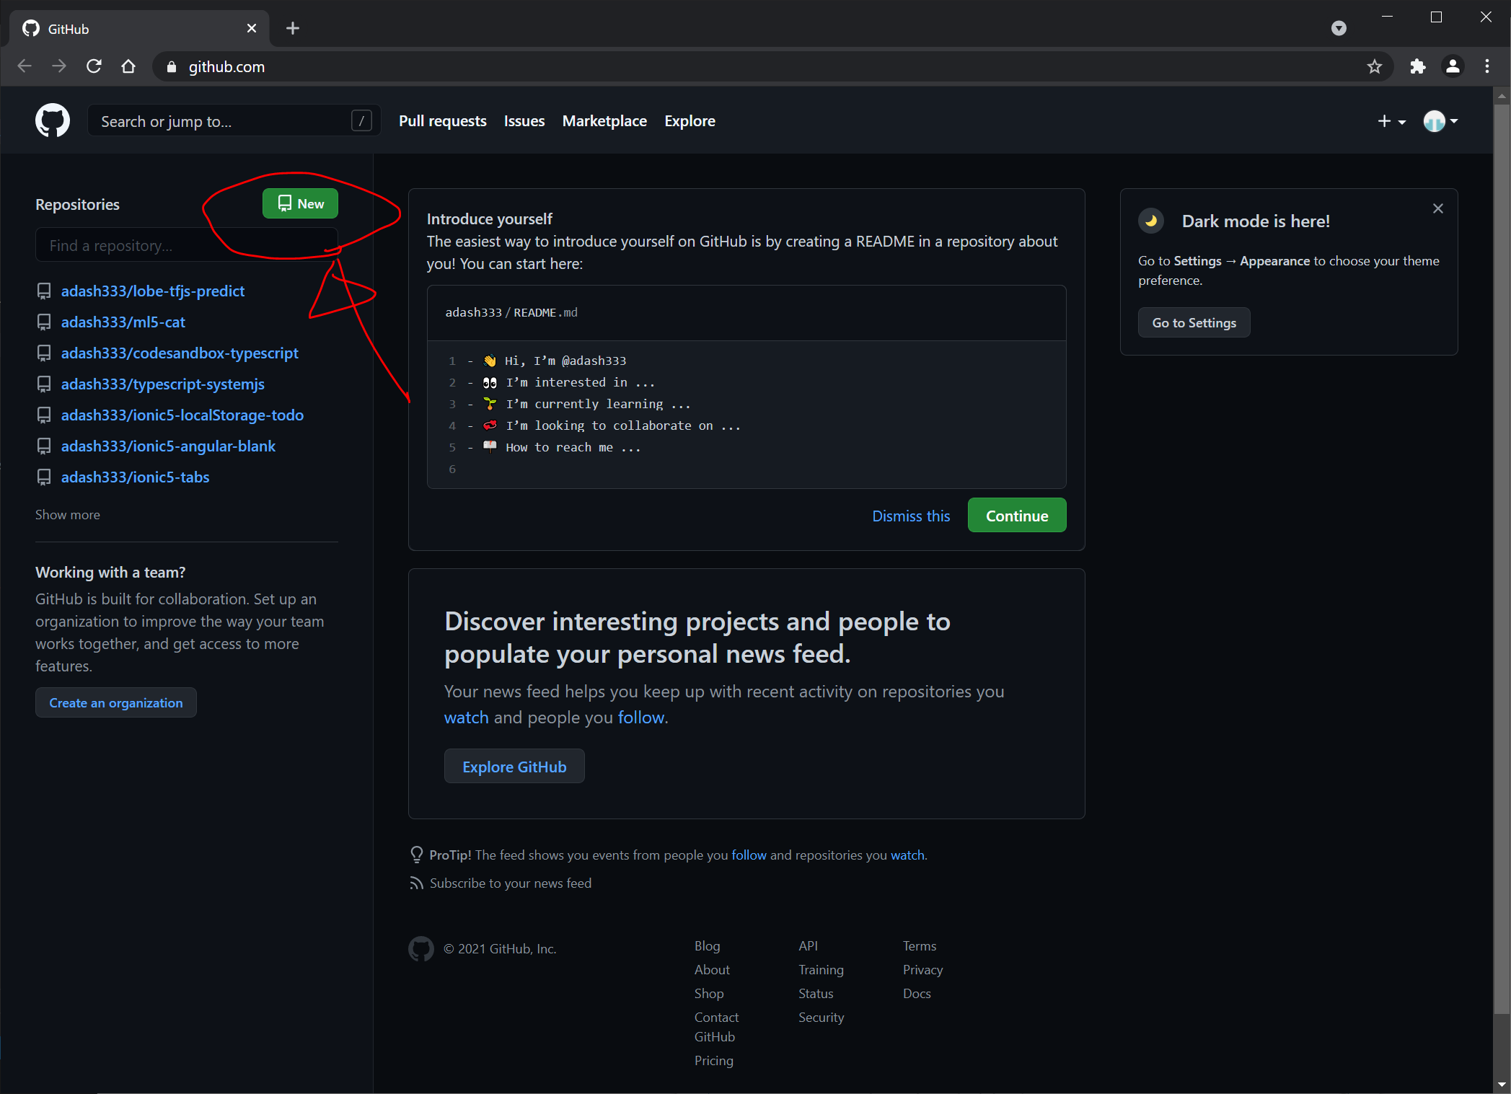Open the Training footer link
This screenshot has height=1094, width=1511.
[x=821, y=969]
